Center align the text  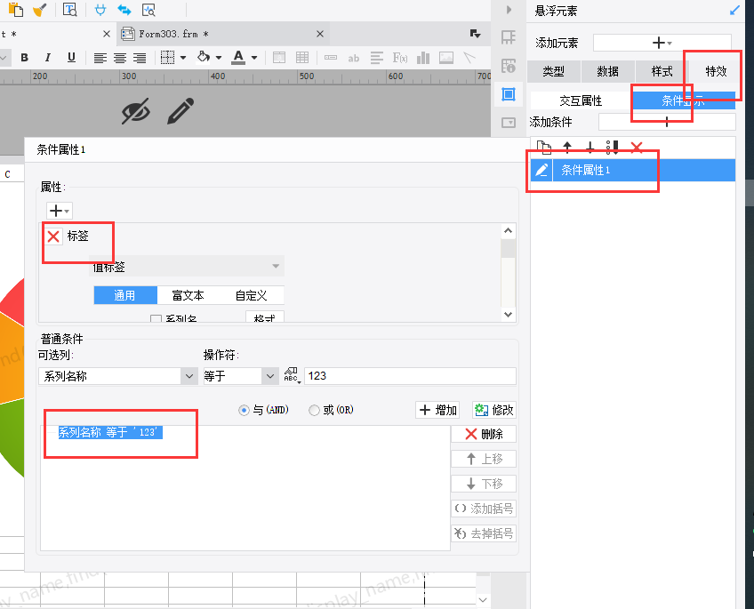pos(120,58)
